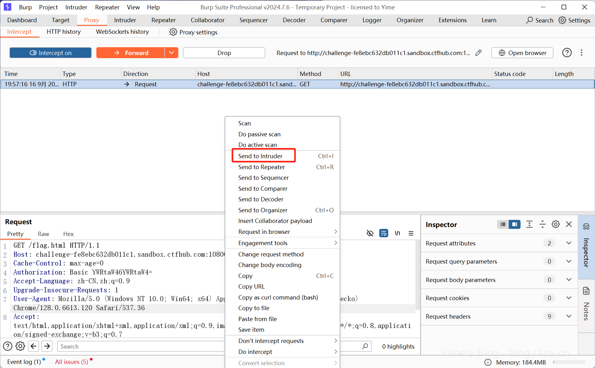
Task: Click the Inspector settings gear icon
Action: click(x=556, y=224)
